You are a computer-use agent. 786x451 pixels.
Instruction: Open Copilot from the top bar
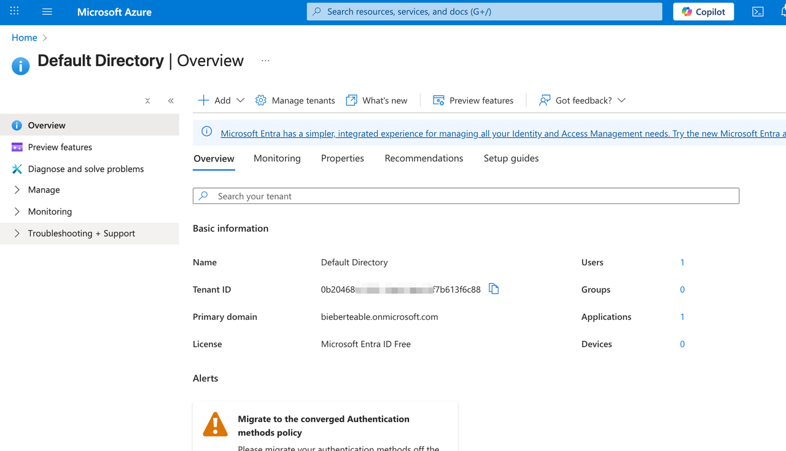703,12
